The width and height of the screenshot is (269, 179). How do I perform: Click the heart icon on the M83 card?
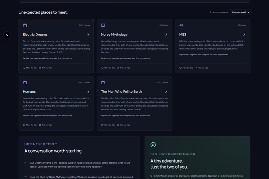[x=181, y=68]
